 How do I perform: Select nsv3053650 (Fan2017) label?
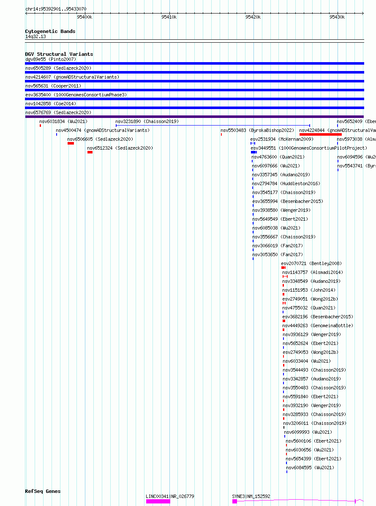coord(277,254)
